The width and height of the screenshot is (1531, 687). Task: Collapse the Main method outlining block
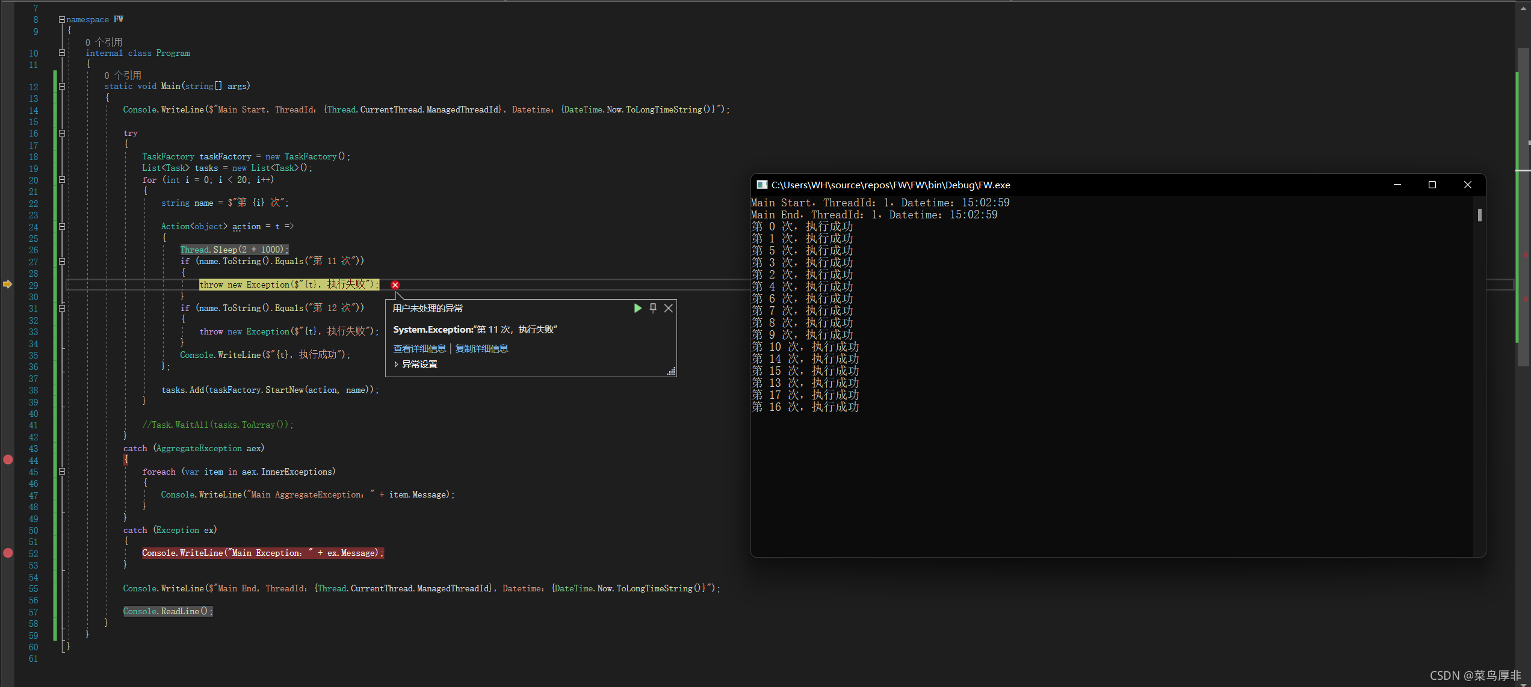coord(61,86)
